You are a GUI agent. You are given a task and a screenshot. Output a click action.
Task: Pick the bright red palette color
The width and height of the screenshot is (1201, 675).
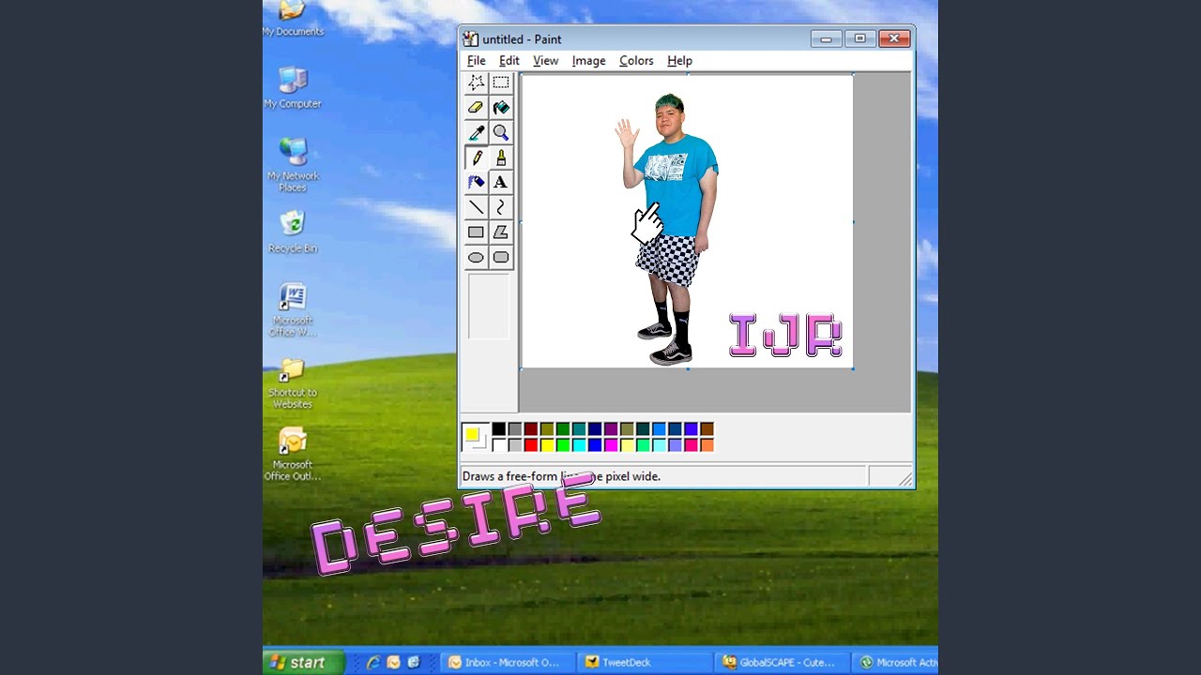[x=531, y=445]
